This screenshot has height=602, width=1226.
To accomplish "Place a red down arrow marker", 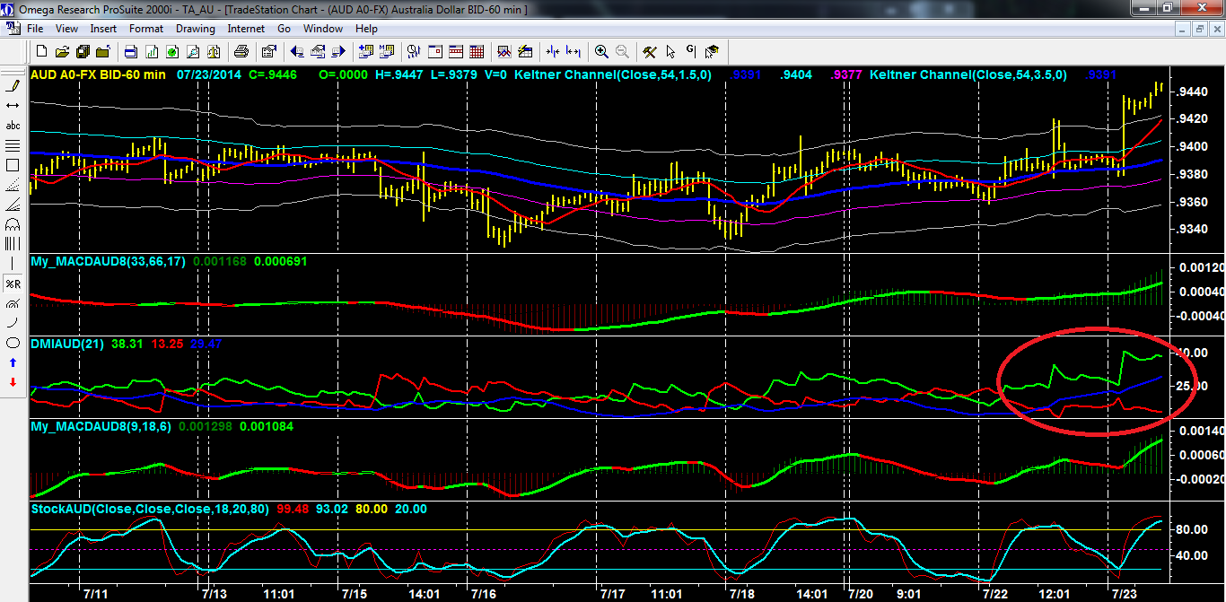I will pyautogui.click(x=13, y=382).
